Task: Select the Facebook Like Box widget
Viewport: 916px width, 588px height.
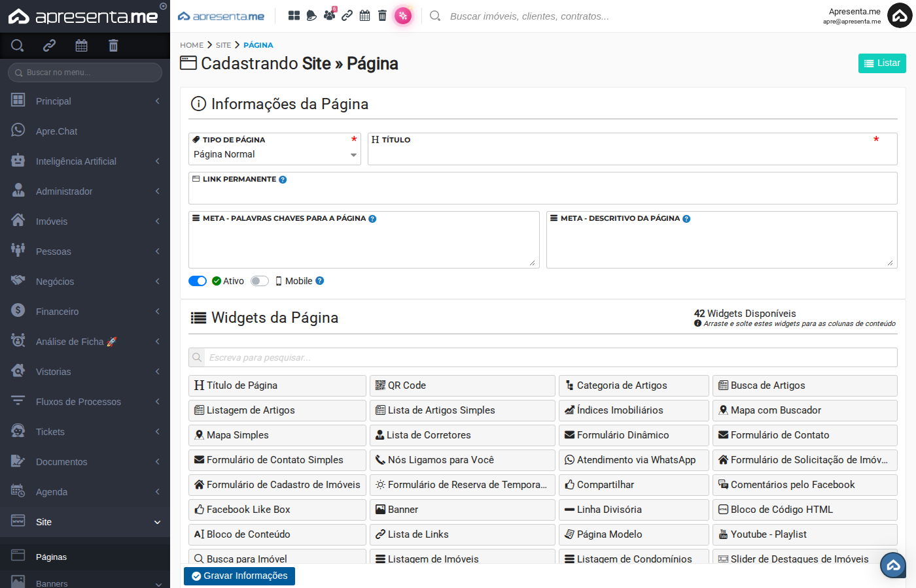Action: pyautogui.click(x=277, y=510)
